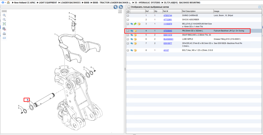Open the back-history dropdown arrow
Viewport: 263px width, 135px height.
pos(5,3)
